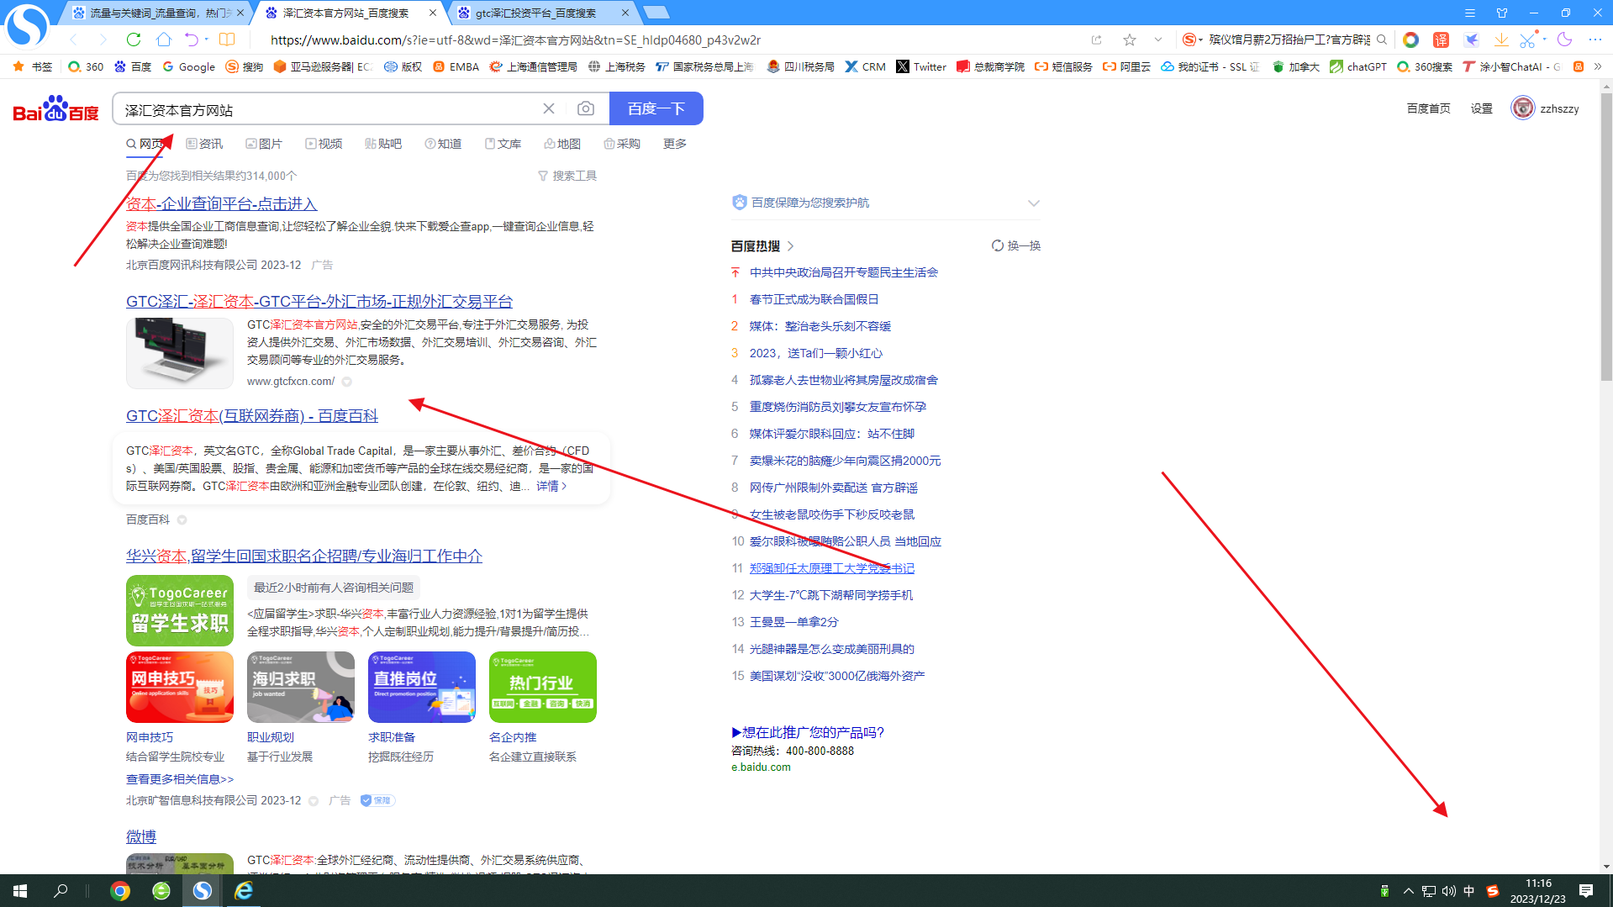Image resolution: width=1613 pixels, height=907 pixels.
Task: Open the download manager icon in the toolbar
Action: click(x=1501, y=40)
